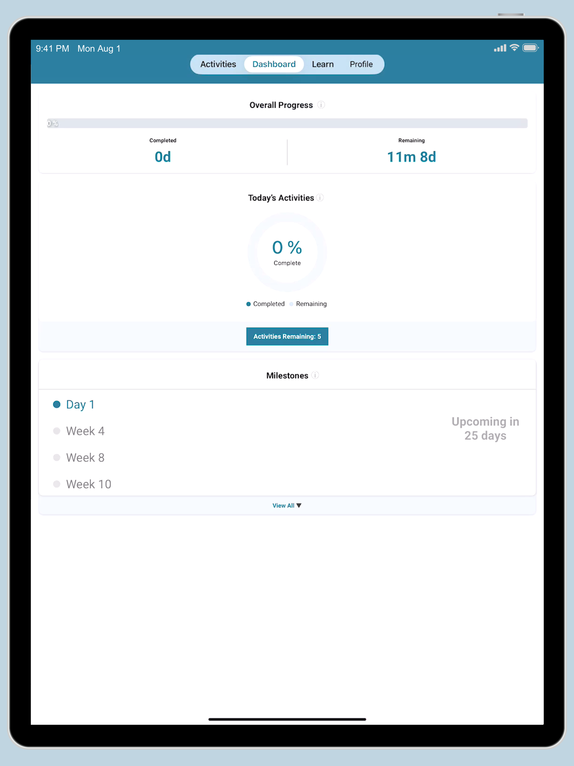
Task: Tap the cellular signal bars icon
Action: coord(500,48)
